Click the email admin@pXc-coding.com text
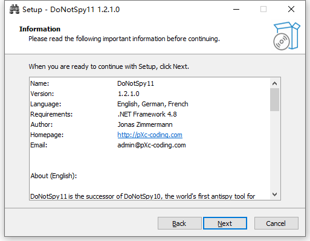310x241 pixels. [152, 145]
